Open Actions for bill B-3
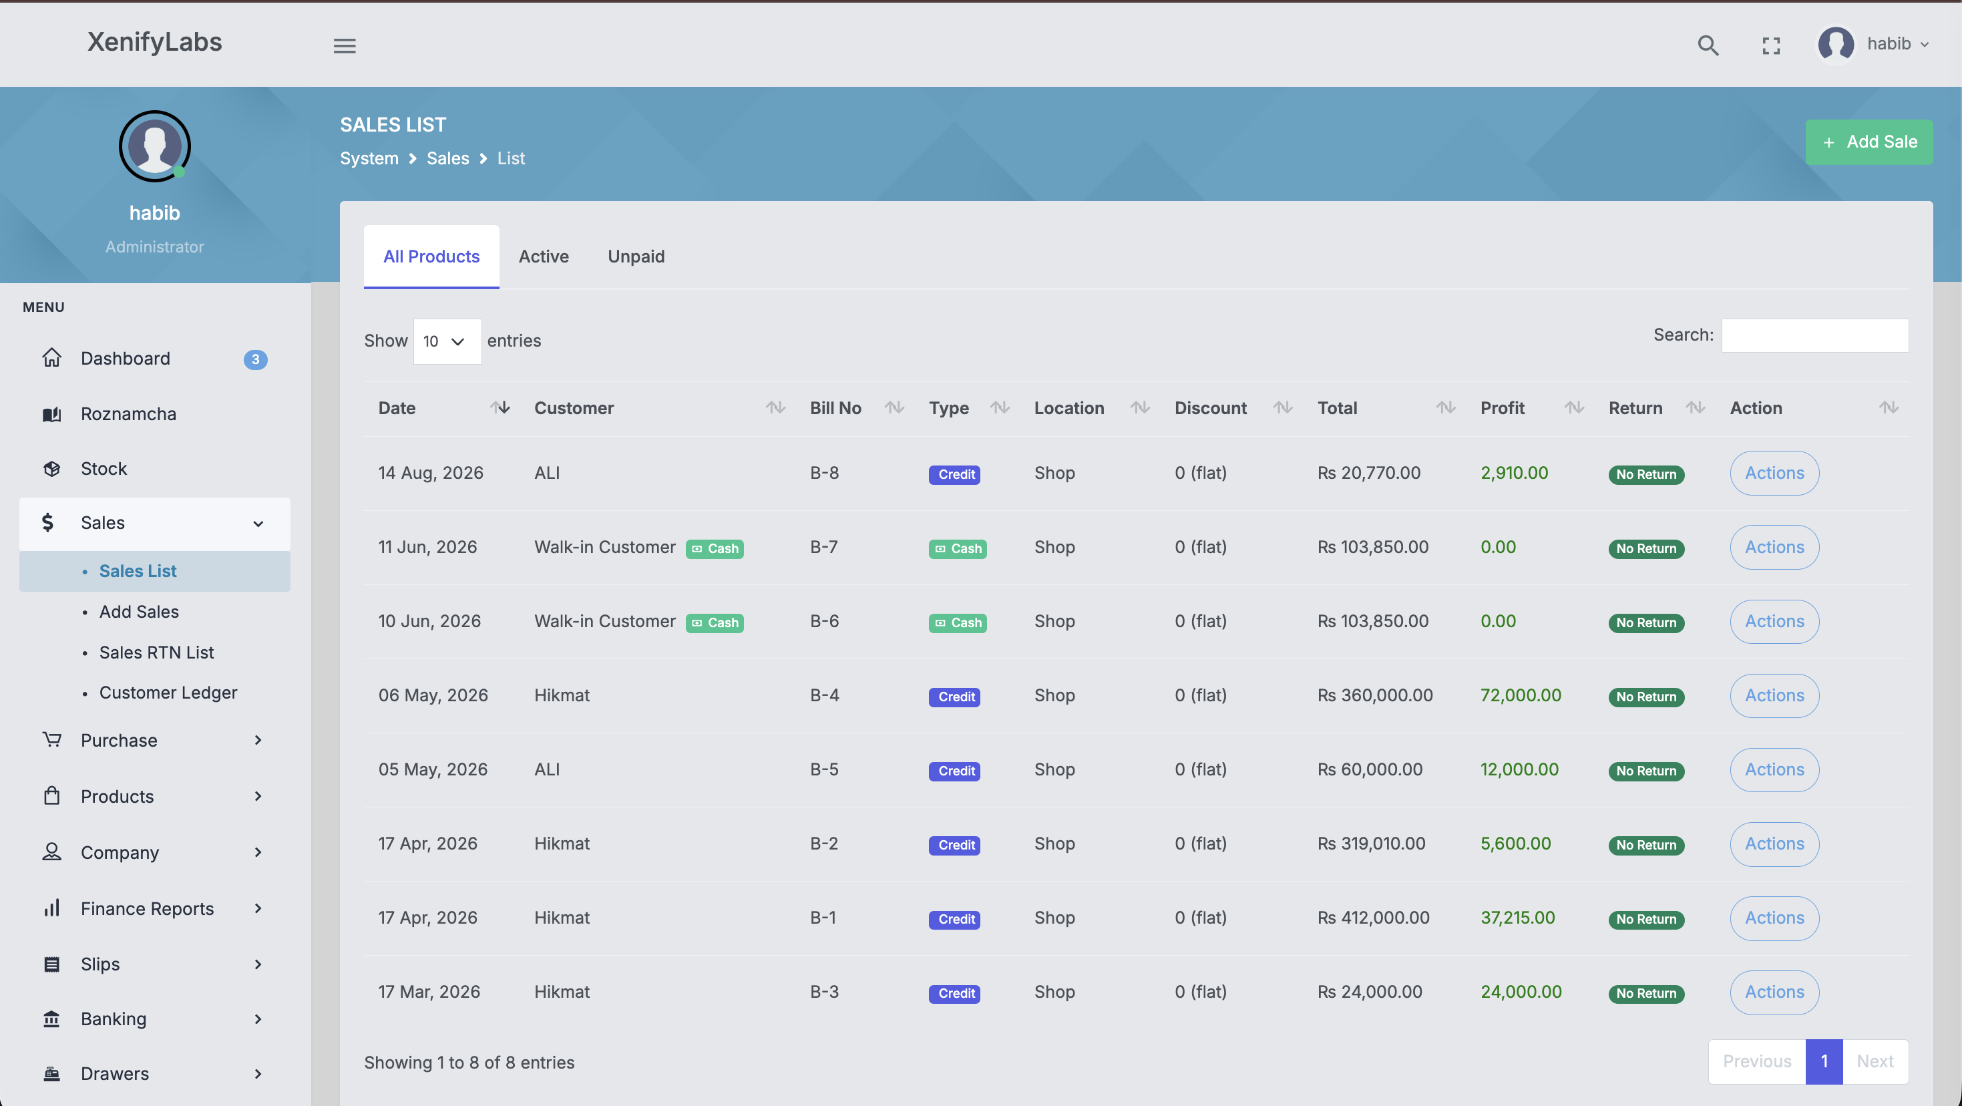1962x1106 pixels. point(1774,992)
